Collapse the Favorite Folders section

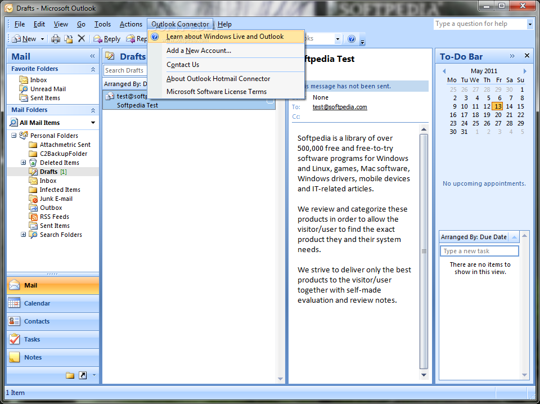[93, 69]
